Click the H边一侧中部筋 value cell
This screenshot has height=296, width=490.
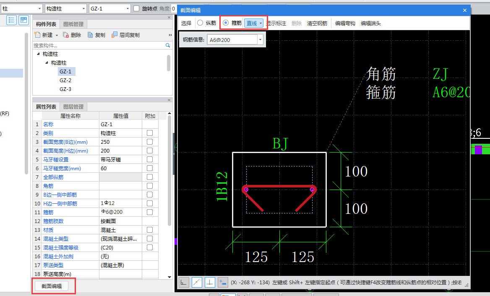tap(120, 203)
